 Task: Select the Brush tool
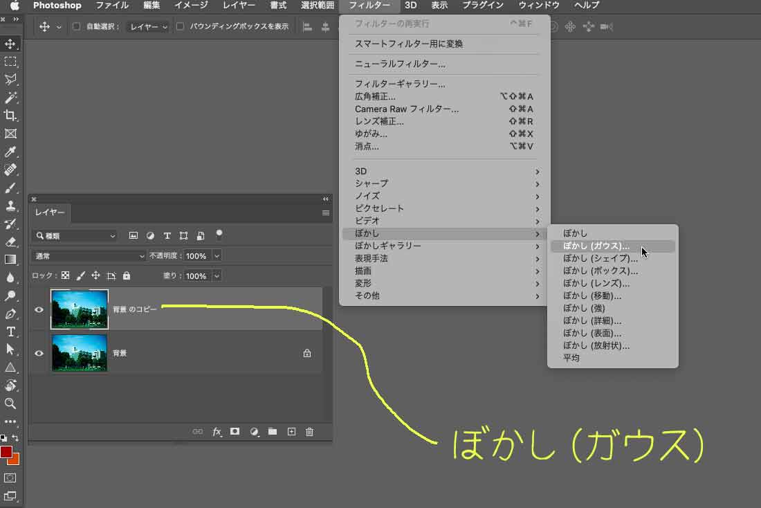(x=10, y=188)
